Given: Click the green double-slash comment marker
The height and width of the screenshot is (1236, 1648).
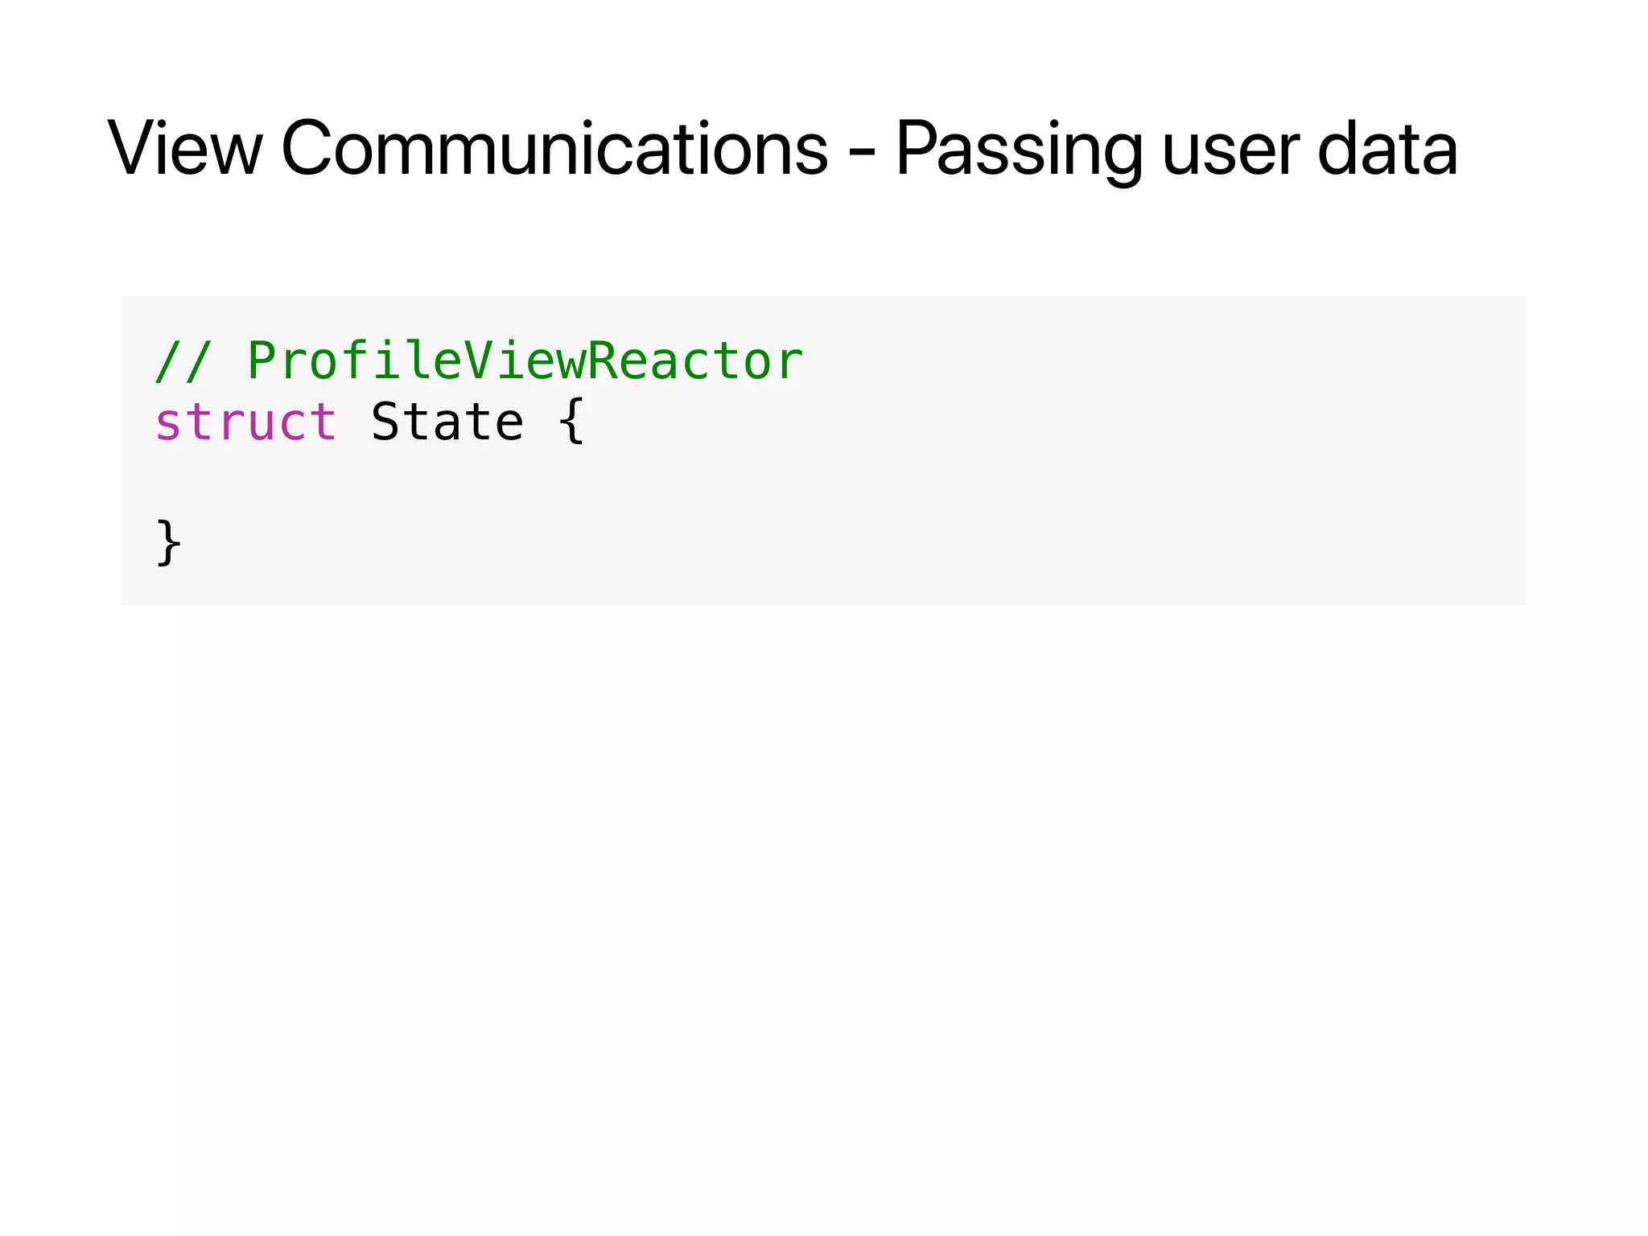Looking at the screenshot, I should pyautogui.click(x=183, y=361).
